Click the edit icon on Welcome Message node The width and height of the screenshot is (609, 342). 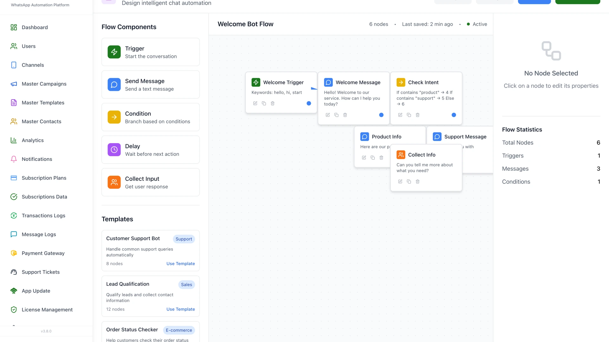328,115
